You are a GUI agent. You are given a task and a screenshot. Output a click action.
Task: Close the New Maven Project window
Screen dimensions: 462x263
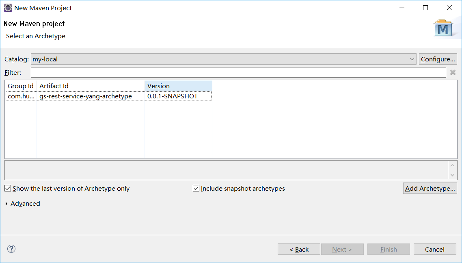point(449,8)
